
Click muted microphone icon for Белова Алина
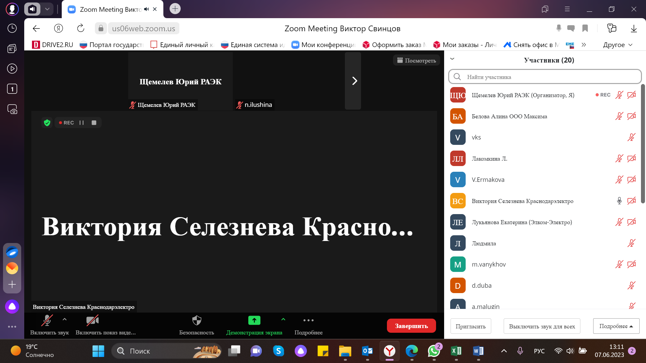click(x=619, y=116)
